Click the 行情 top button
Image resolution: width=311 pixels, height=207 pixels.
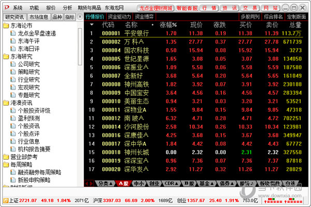pyautogui.click(x=209, y=8)
